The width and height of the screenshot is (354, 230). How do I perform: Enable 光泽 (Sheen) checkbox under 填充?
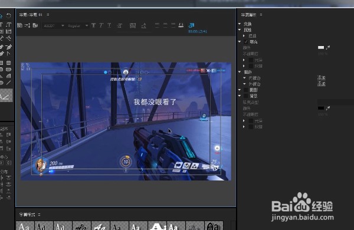251,60
